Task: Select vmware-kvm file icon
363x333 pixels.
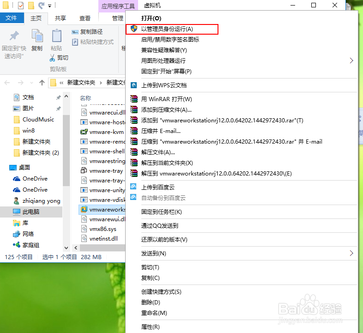Action: point(84,132)
